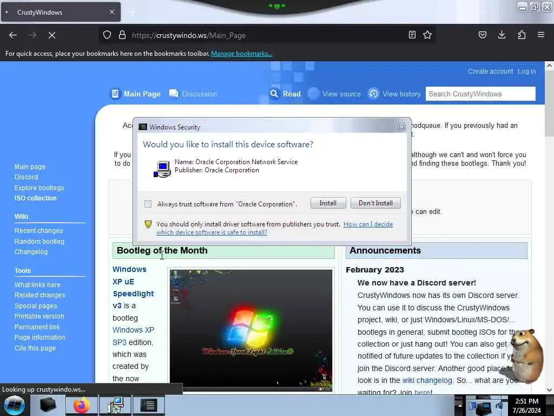Focus the Search CrustyWindows field

[x=480, y=94]
